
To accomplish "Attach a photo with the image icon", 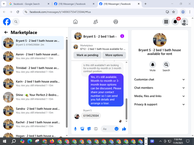I will pos(82,129).
